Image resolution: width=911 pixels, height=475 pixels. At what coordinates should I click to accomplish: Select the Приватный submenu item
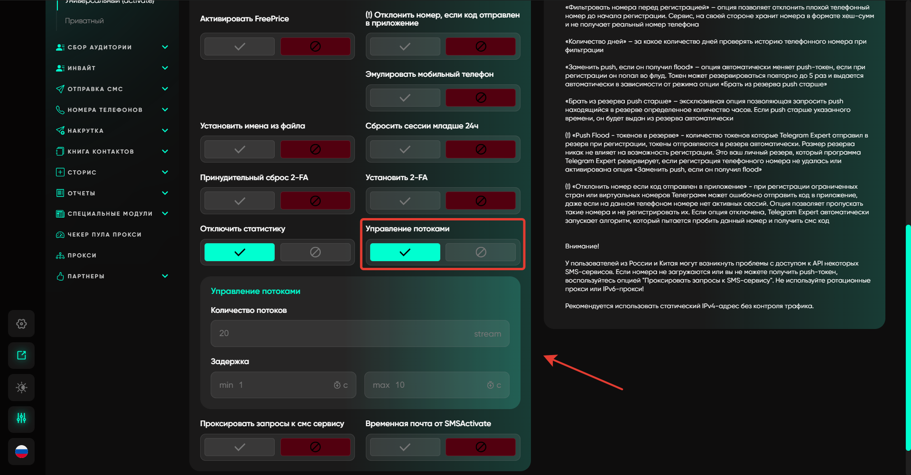[84, 21]
